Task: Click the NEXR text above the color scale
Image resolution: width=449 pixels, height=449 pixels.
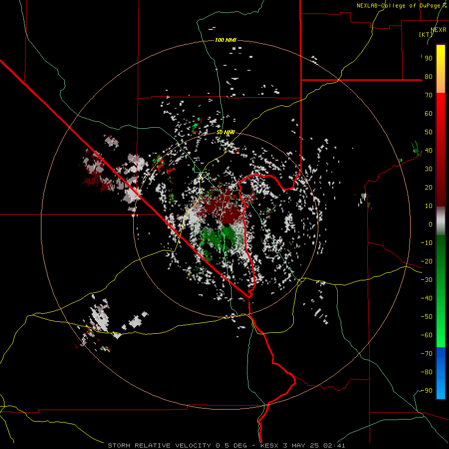Action: tap(439, 30)
